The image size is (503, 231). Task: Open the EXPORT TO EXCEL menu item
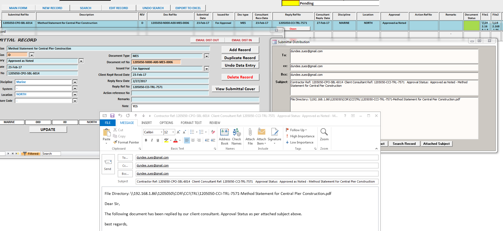188,8
